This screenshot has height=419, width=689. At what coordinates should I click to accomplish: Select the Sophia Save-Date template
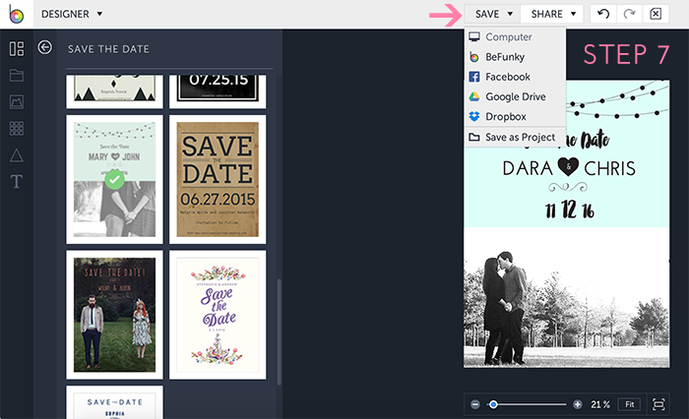114,402
